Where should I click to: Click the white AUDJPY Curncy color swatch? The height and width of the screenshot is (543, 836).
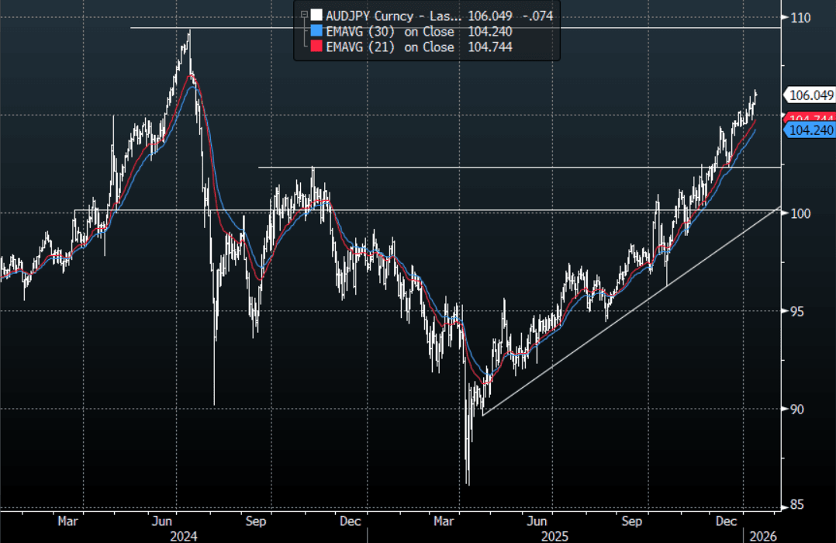coord(316,16)
